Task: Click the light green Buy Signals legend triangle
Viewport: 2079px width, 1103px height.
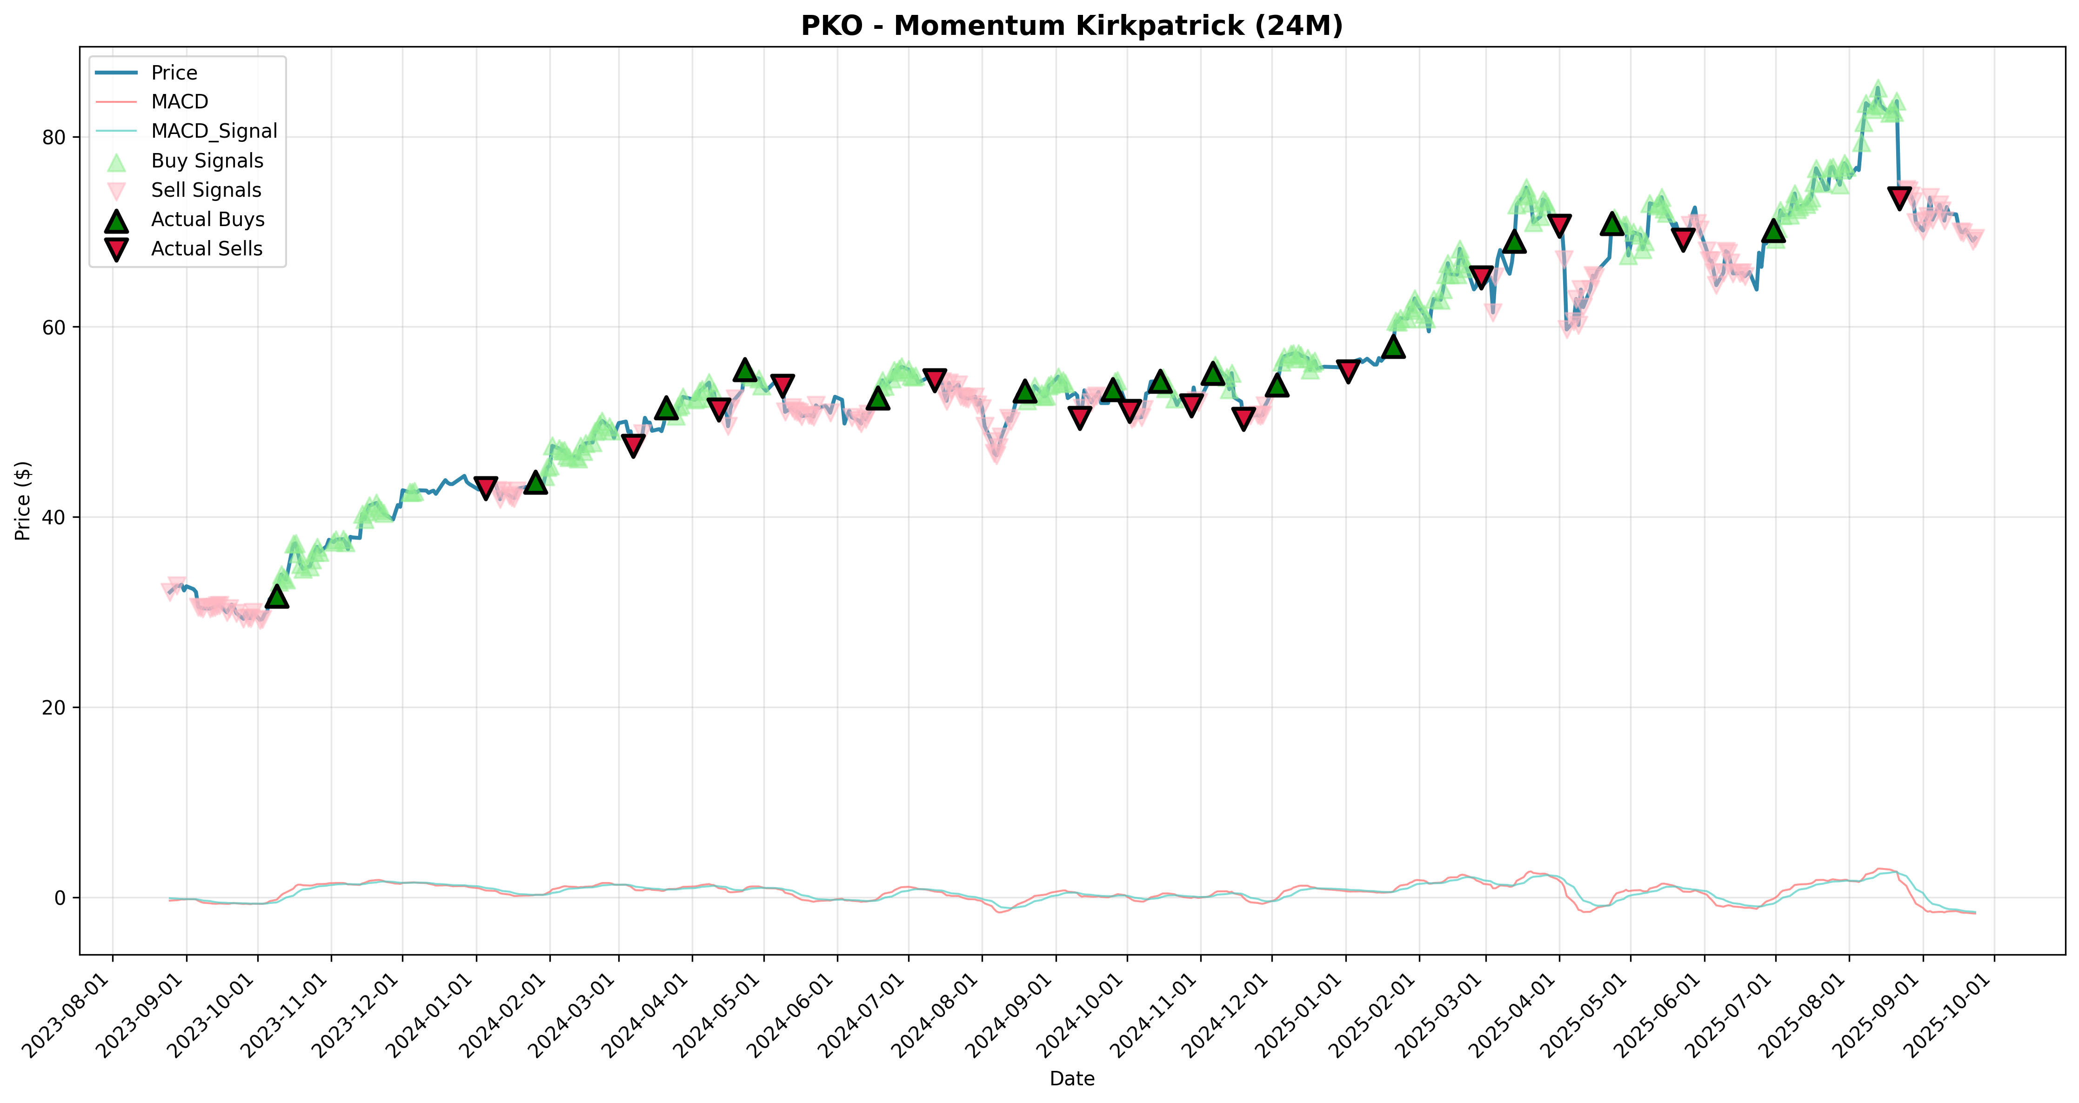Action: 117,161
